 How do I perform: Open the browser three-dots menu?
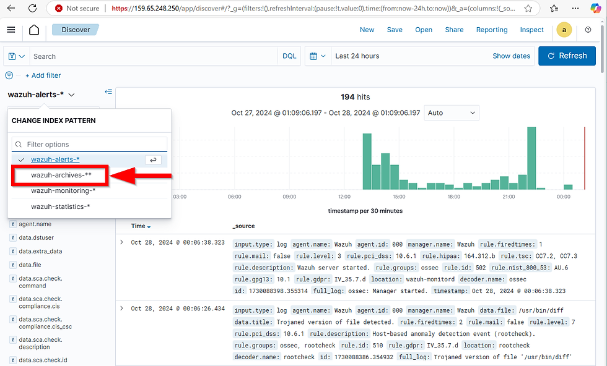tap(575, 8)
